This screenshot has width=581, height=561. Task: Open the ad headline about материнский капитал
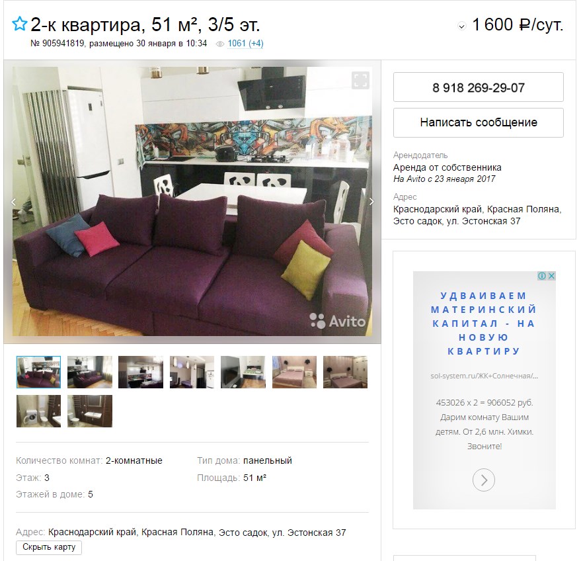[484, 324]
